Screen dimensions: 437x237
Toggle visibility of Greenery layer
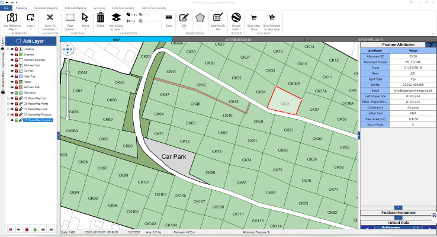tap(12, 55)
